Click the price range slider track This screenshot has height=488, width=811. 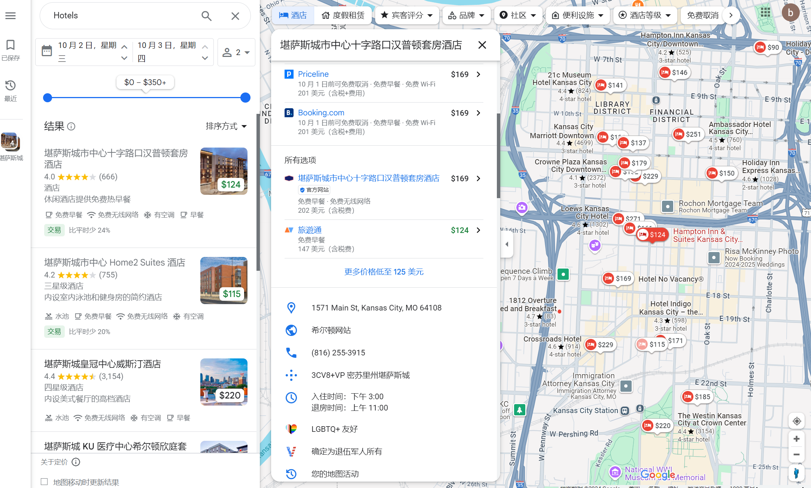(146, 98)
